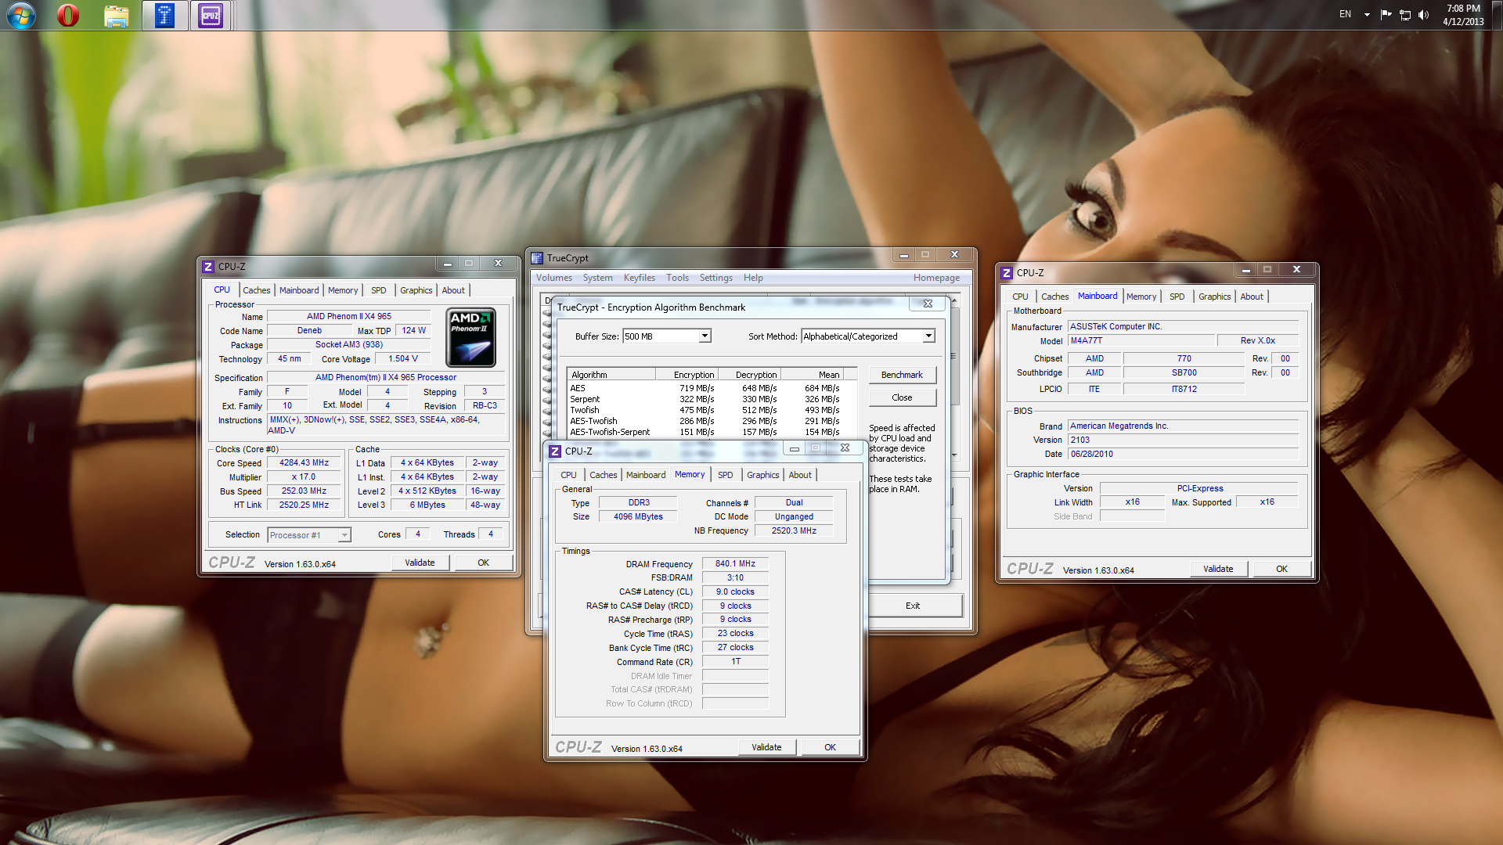The width and height of the screenshot is (1503, 845).
Task: Click the Exit button in TrueCrypt
Action: pos(913,606)
